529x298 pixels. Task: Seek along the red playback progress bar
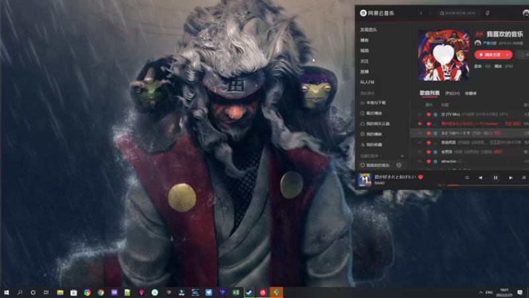pos(487,185)
